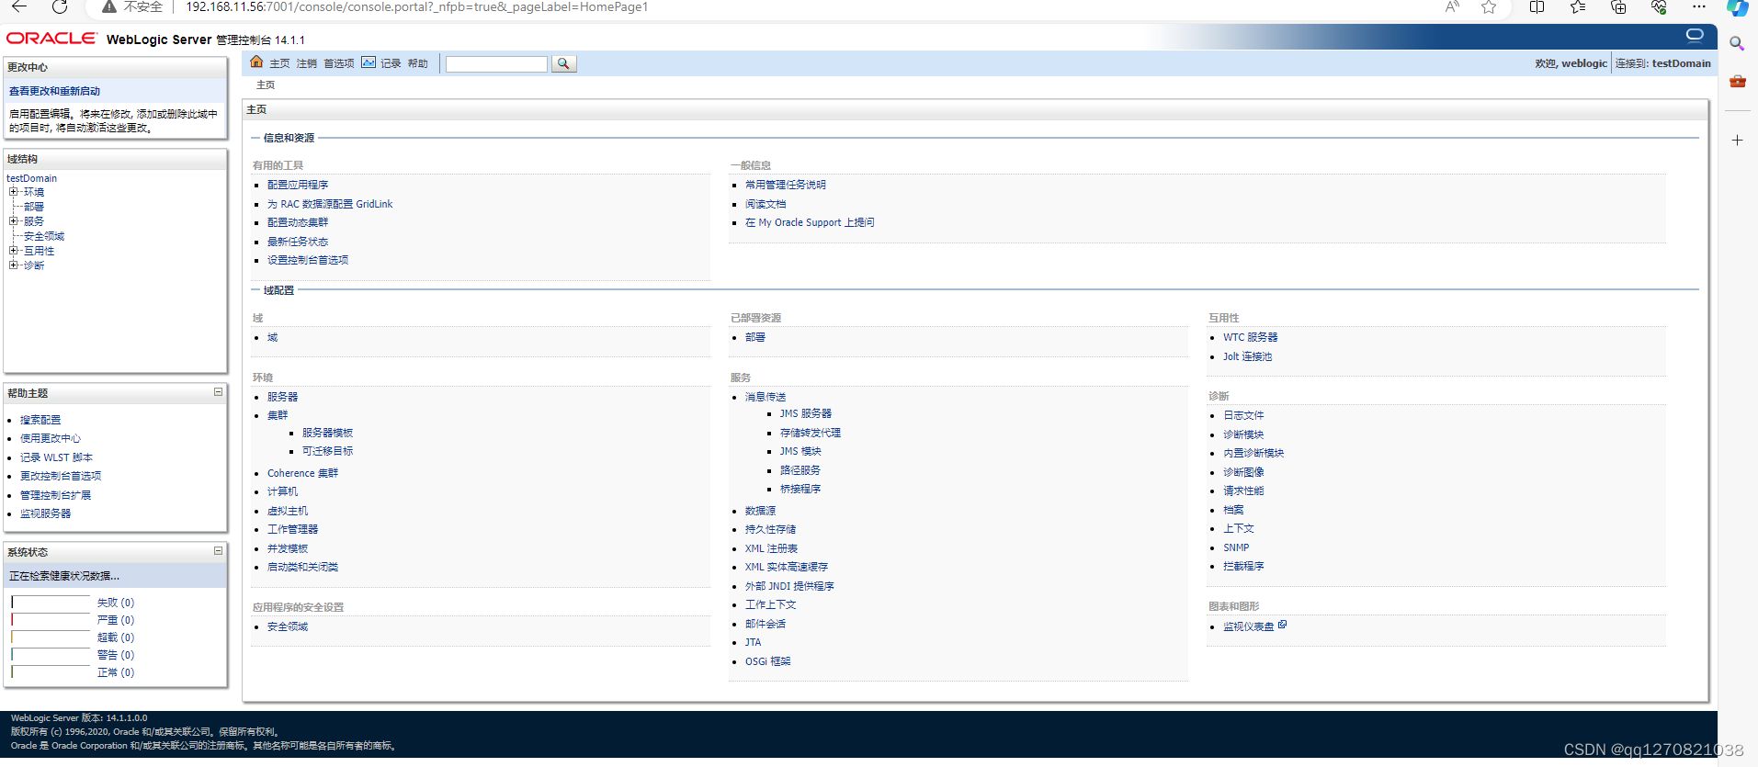Expand the 服务 tree node
1758x767 pixels.
[x=14, y=221]
